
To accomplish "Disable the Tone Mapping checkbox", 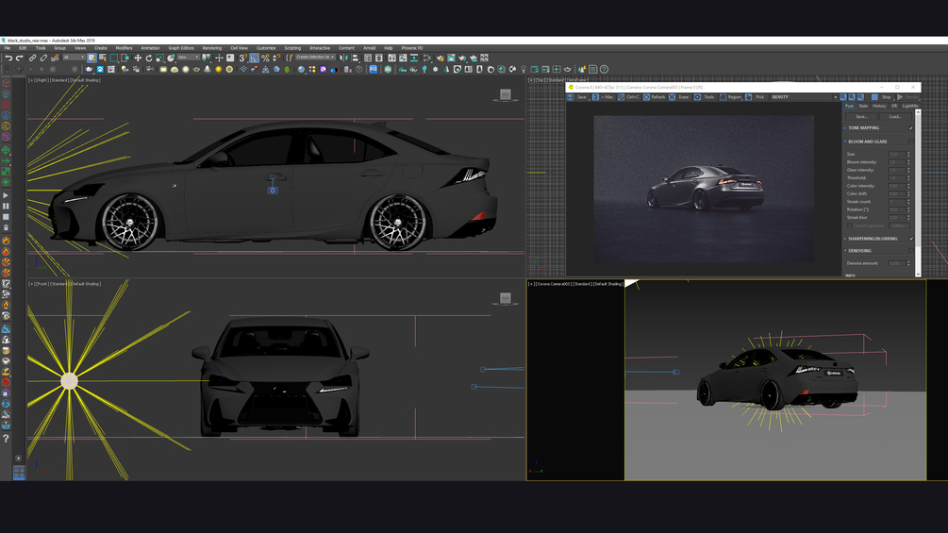I will [910, 128].
